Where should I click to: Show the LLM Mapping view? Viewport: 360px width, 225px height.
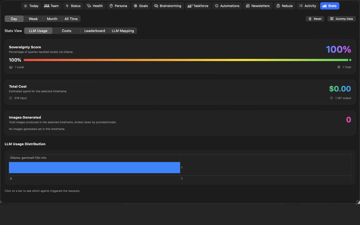coord(123,31)
